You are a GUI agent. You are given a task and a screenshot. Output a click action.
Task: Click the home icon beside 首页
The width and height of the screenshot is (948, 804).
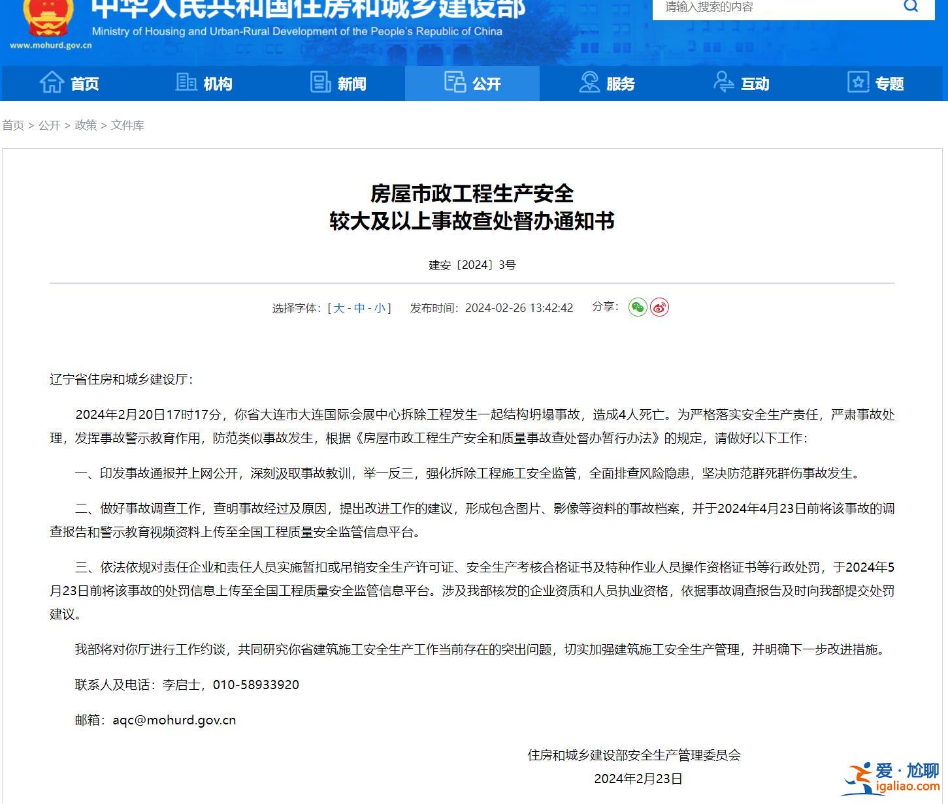(x=52, y=82)
